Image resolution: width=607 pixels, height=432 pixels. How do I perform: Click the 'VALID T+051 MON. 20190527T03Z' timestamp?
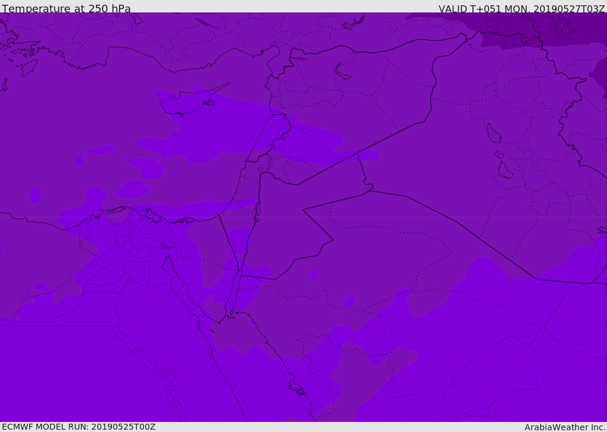point(522,8)
